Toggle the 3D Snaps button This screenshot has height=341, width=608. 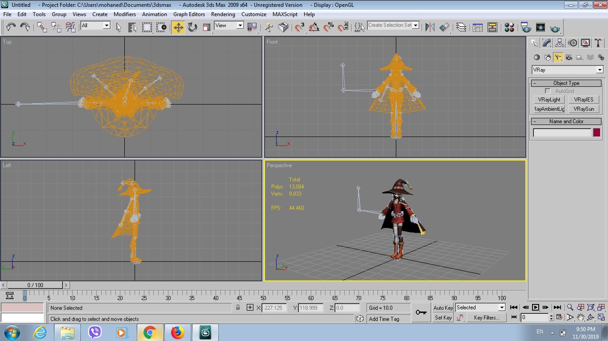pos(299,27)
